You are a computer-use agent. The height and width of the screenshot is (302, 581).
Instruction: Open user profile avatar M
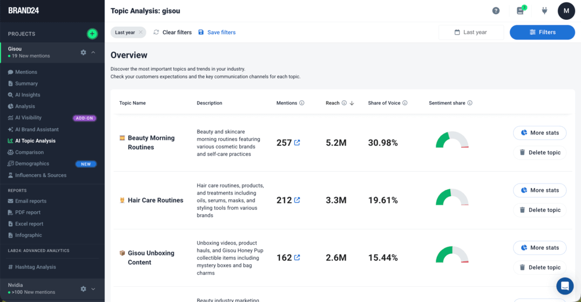click(566, 10)
